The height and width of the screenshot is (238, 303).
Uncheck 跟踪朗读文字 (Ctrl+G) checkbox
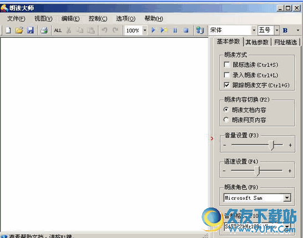[227, 85]
